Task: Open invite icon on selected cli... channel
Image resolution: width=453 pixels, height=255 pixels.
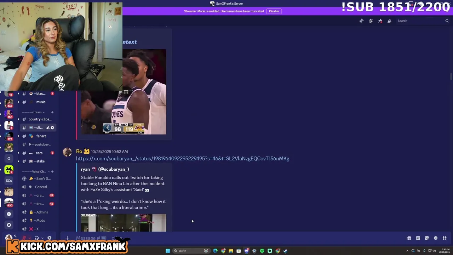Action: (x=48, y=128)
